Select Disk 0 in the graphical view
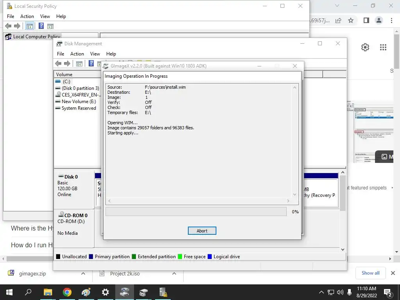This screenshot has width=400, height=300. point(74,189)
